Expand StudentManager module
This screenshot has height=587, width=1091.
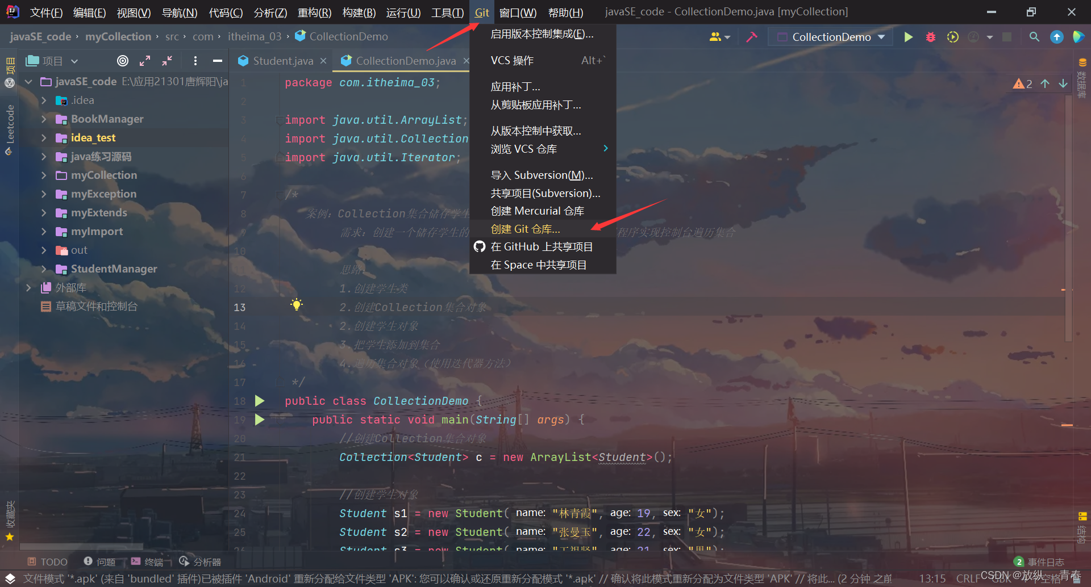click(x=44, y=269)
